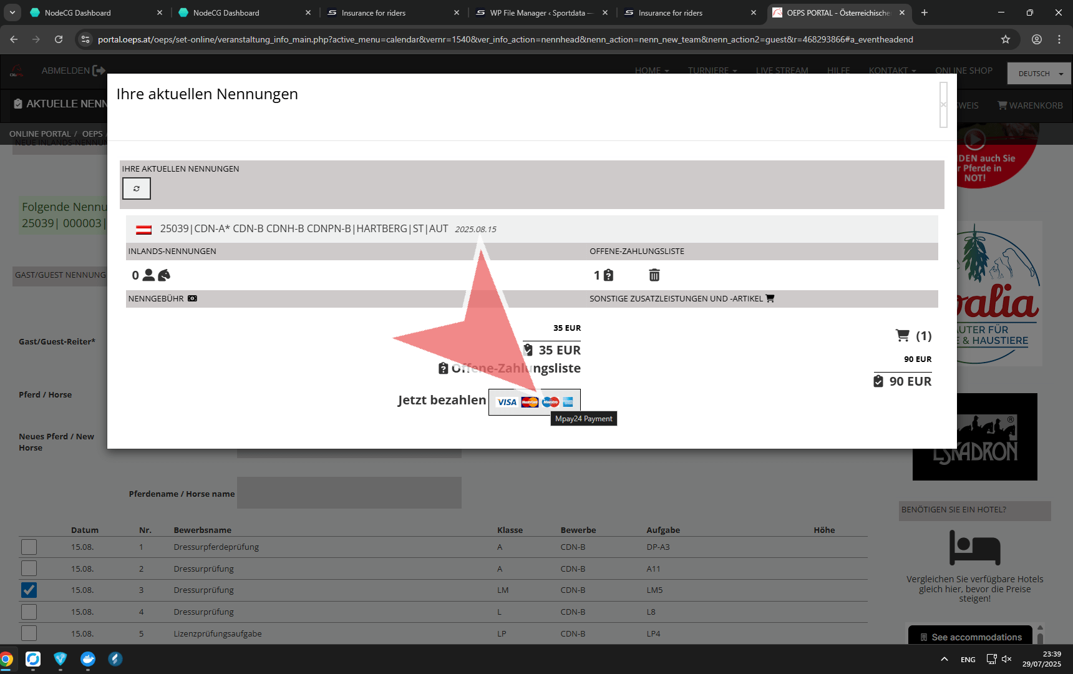Open the tab search dropdown arrow
This screenshot has height=674, width=1073.
pos(12,12)
